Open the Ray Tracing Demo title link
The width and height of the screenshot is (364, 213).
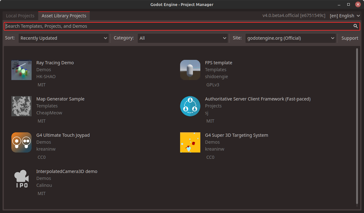(55, 63)
